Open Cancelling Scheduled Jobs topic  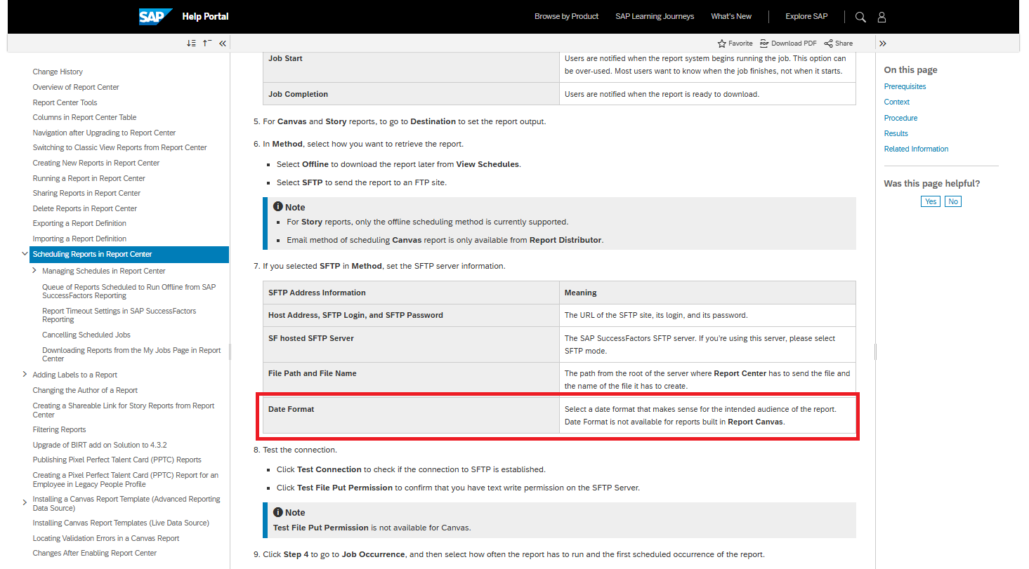click(86, 335)
